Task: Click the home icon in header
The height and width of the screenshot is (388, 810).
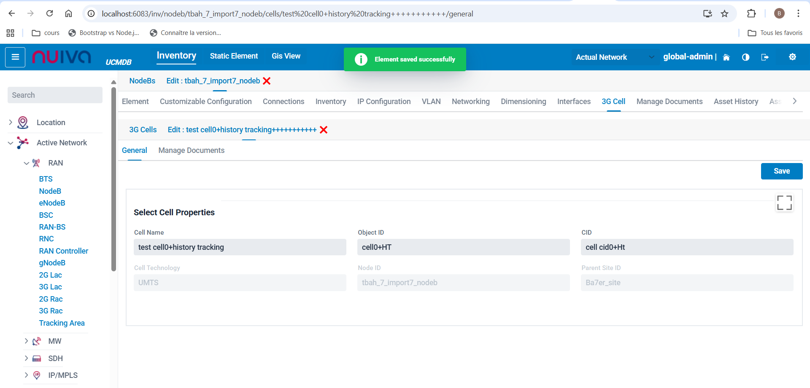Action: point(726,57)
